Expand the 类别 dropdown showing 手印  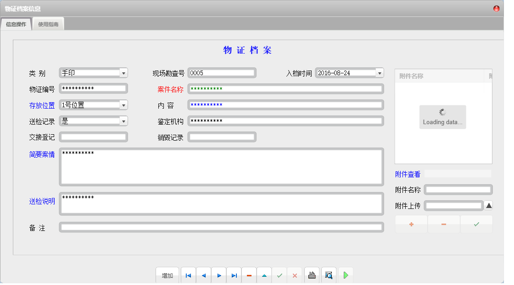point(123,73)
